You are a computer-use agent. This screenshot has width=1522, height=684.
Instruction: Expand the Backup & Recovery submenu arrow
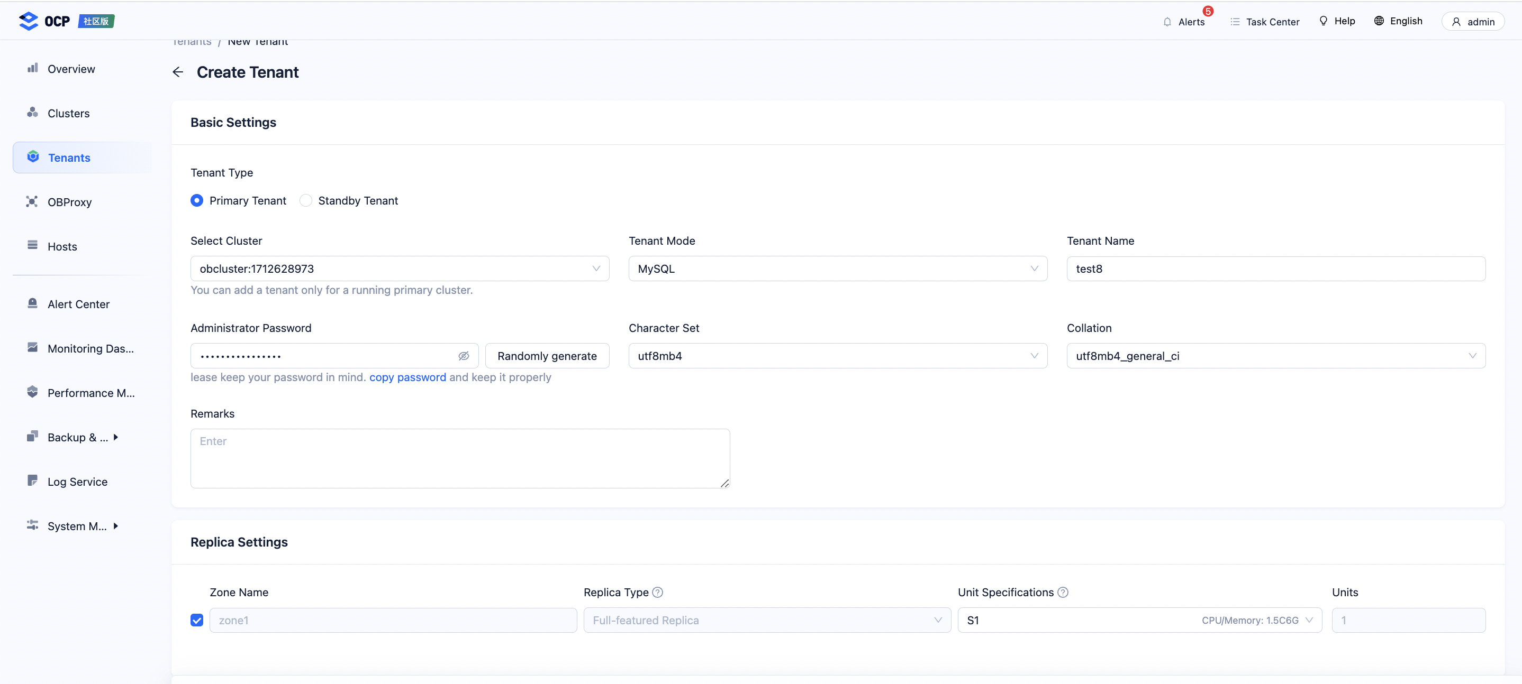click(x=116, y=437)
